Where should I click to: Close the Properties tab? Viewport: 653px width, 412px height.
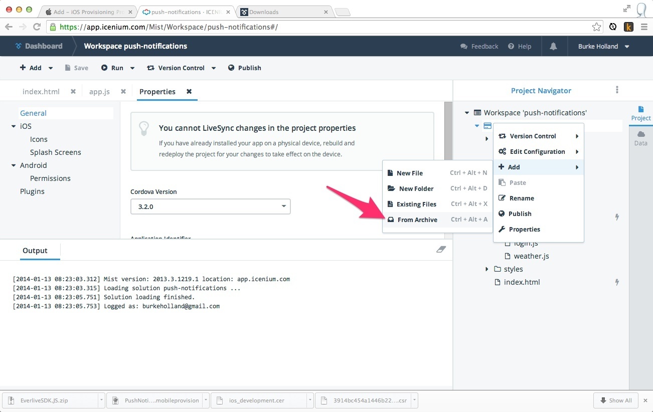[x=189, y=92]
